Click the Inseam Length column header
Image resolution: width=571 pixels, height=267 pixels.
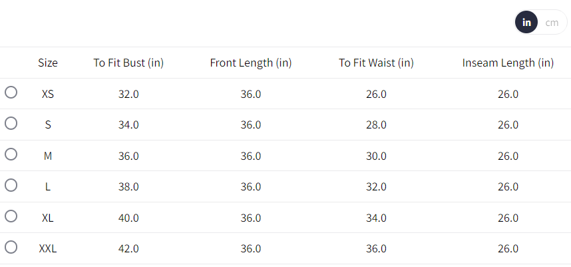(x=508, y=63)
